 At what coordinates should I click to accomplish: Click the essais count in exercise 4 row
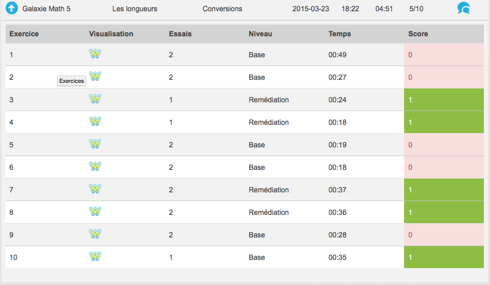click(171, 122)
